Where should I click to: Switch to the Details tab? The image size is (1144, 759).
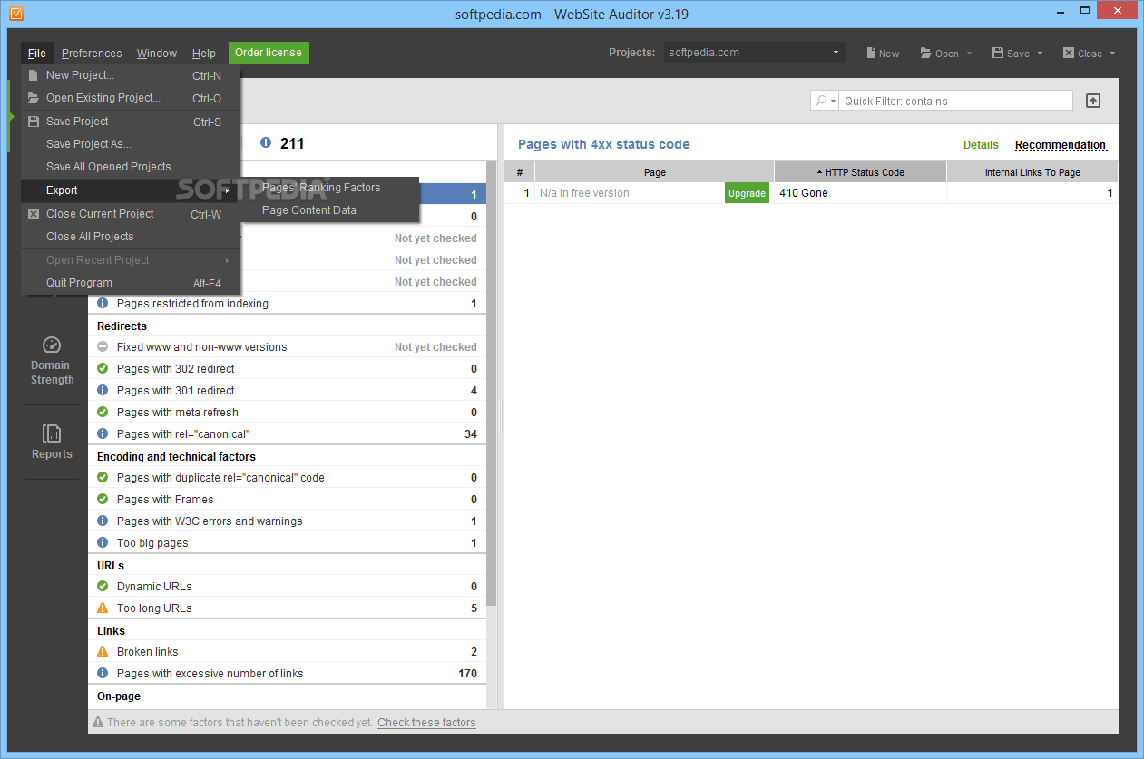[981, 145]
